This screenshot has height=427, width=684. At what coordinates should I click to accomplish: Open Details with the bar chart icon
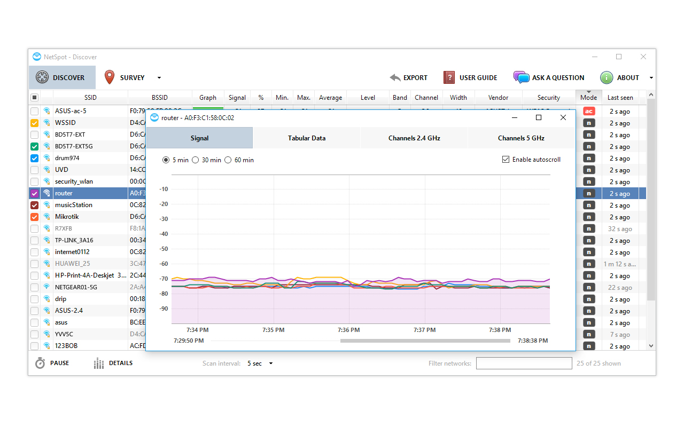[99, 363]
